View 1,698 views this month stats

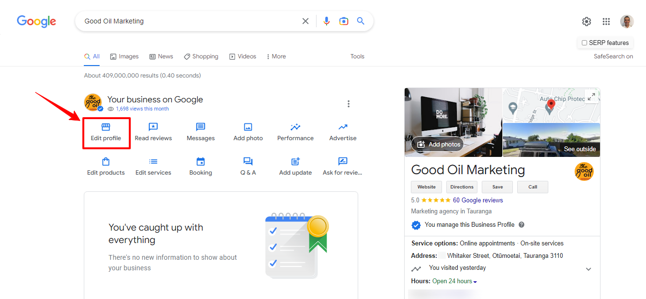142,109
